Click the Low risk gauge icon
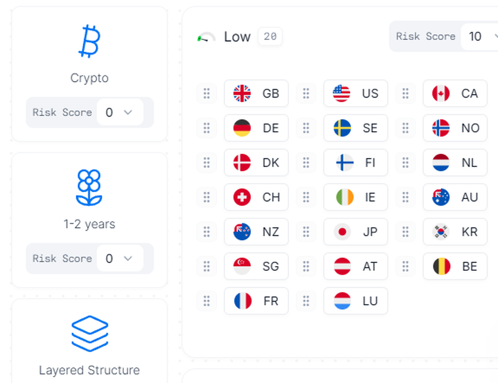Image resolution: width=498 pixels, height=383 pixels. (x=206, y=37)
